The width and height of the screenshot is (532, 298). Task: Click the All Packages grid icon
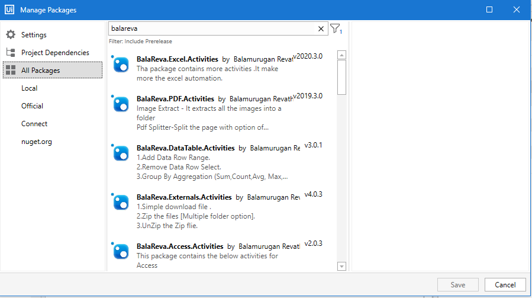pos(11,70)
